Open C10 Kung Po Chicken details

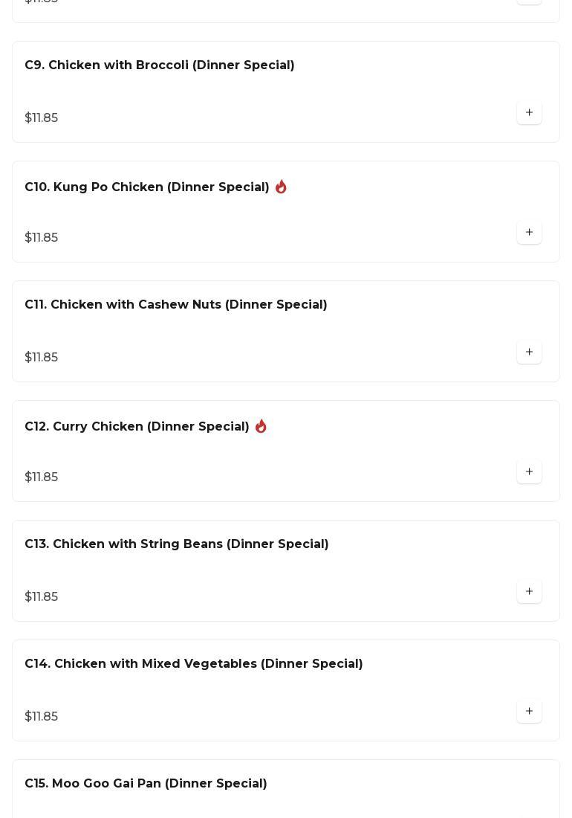(x=147, y=187)
